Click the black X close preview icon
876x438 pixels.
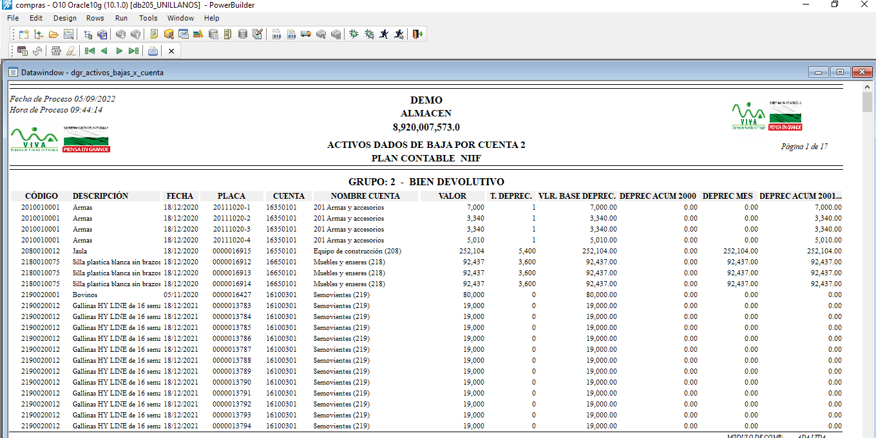point(171,51)
